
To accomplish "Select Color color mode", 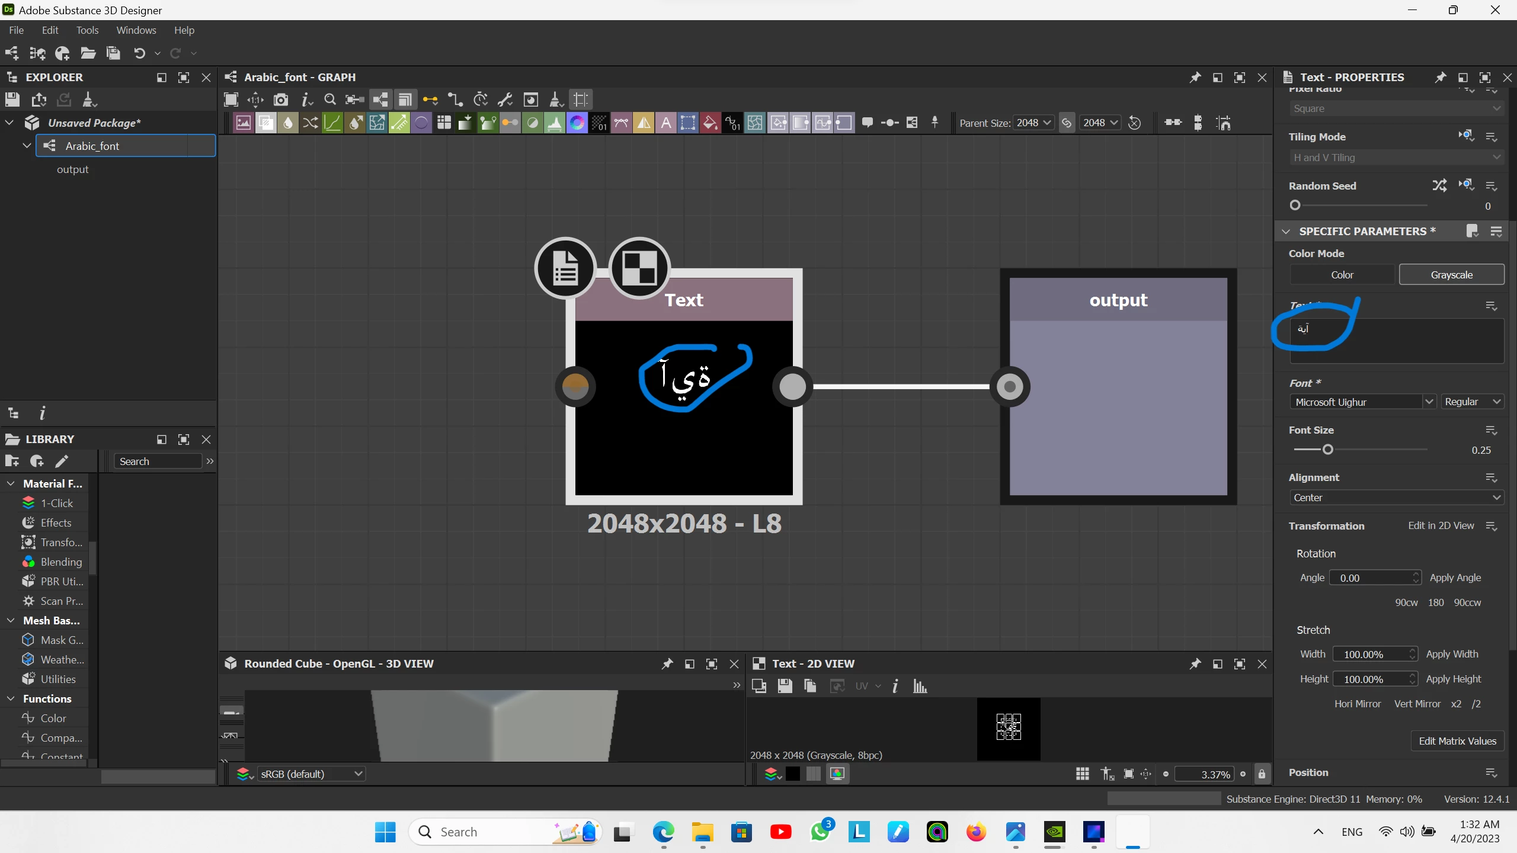I will click(x=1342, y=274).
